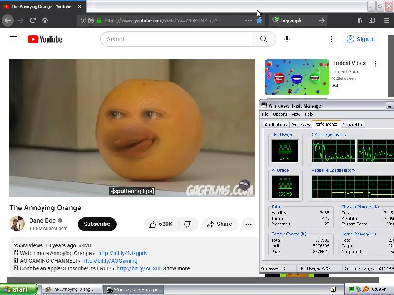Open options menu for Trident Vibes ad

(x=376, y=64)
